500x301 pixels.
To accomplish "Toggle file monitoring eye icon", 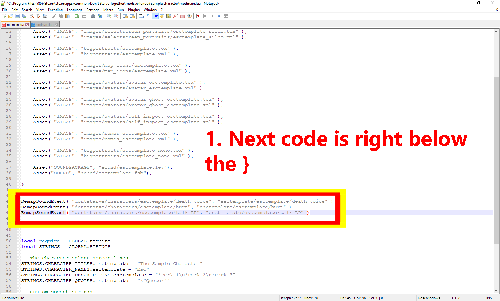I will (189, 16).
